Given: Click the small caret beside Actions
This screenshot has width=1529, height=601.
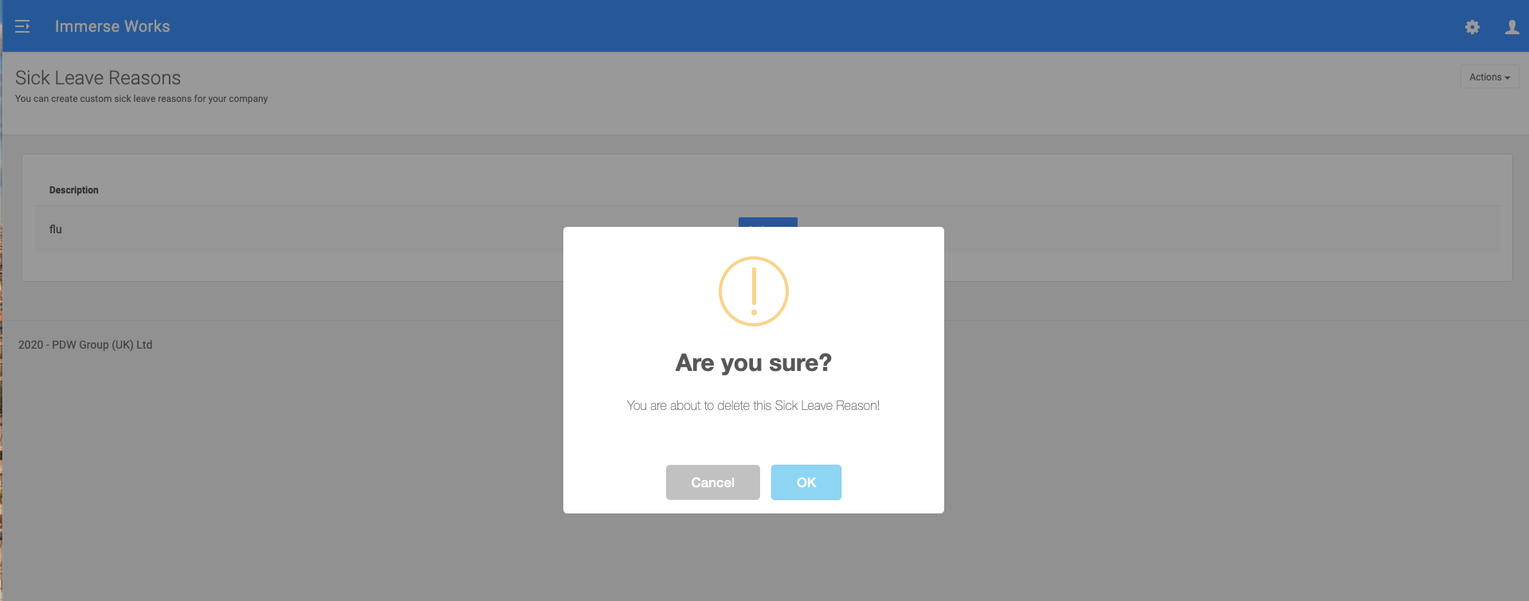Looking at the screenshot, I should coord(1507,78).
